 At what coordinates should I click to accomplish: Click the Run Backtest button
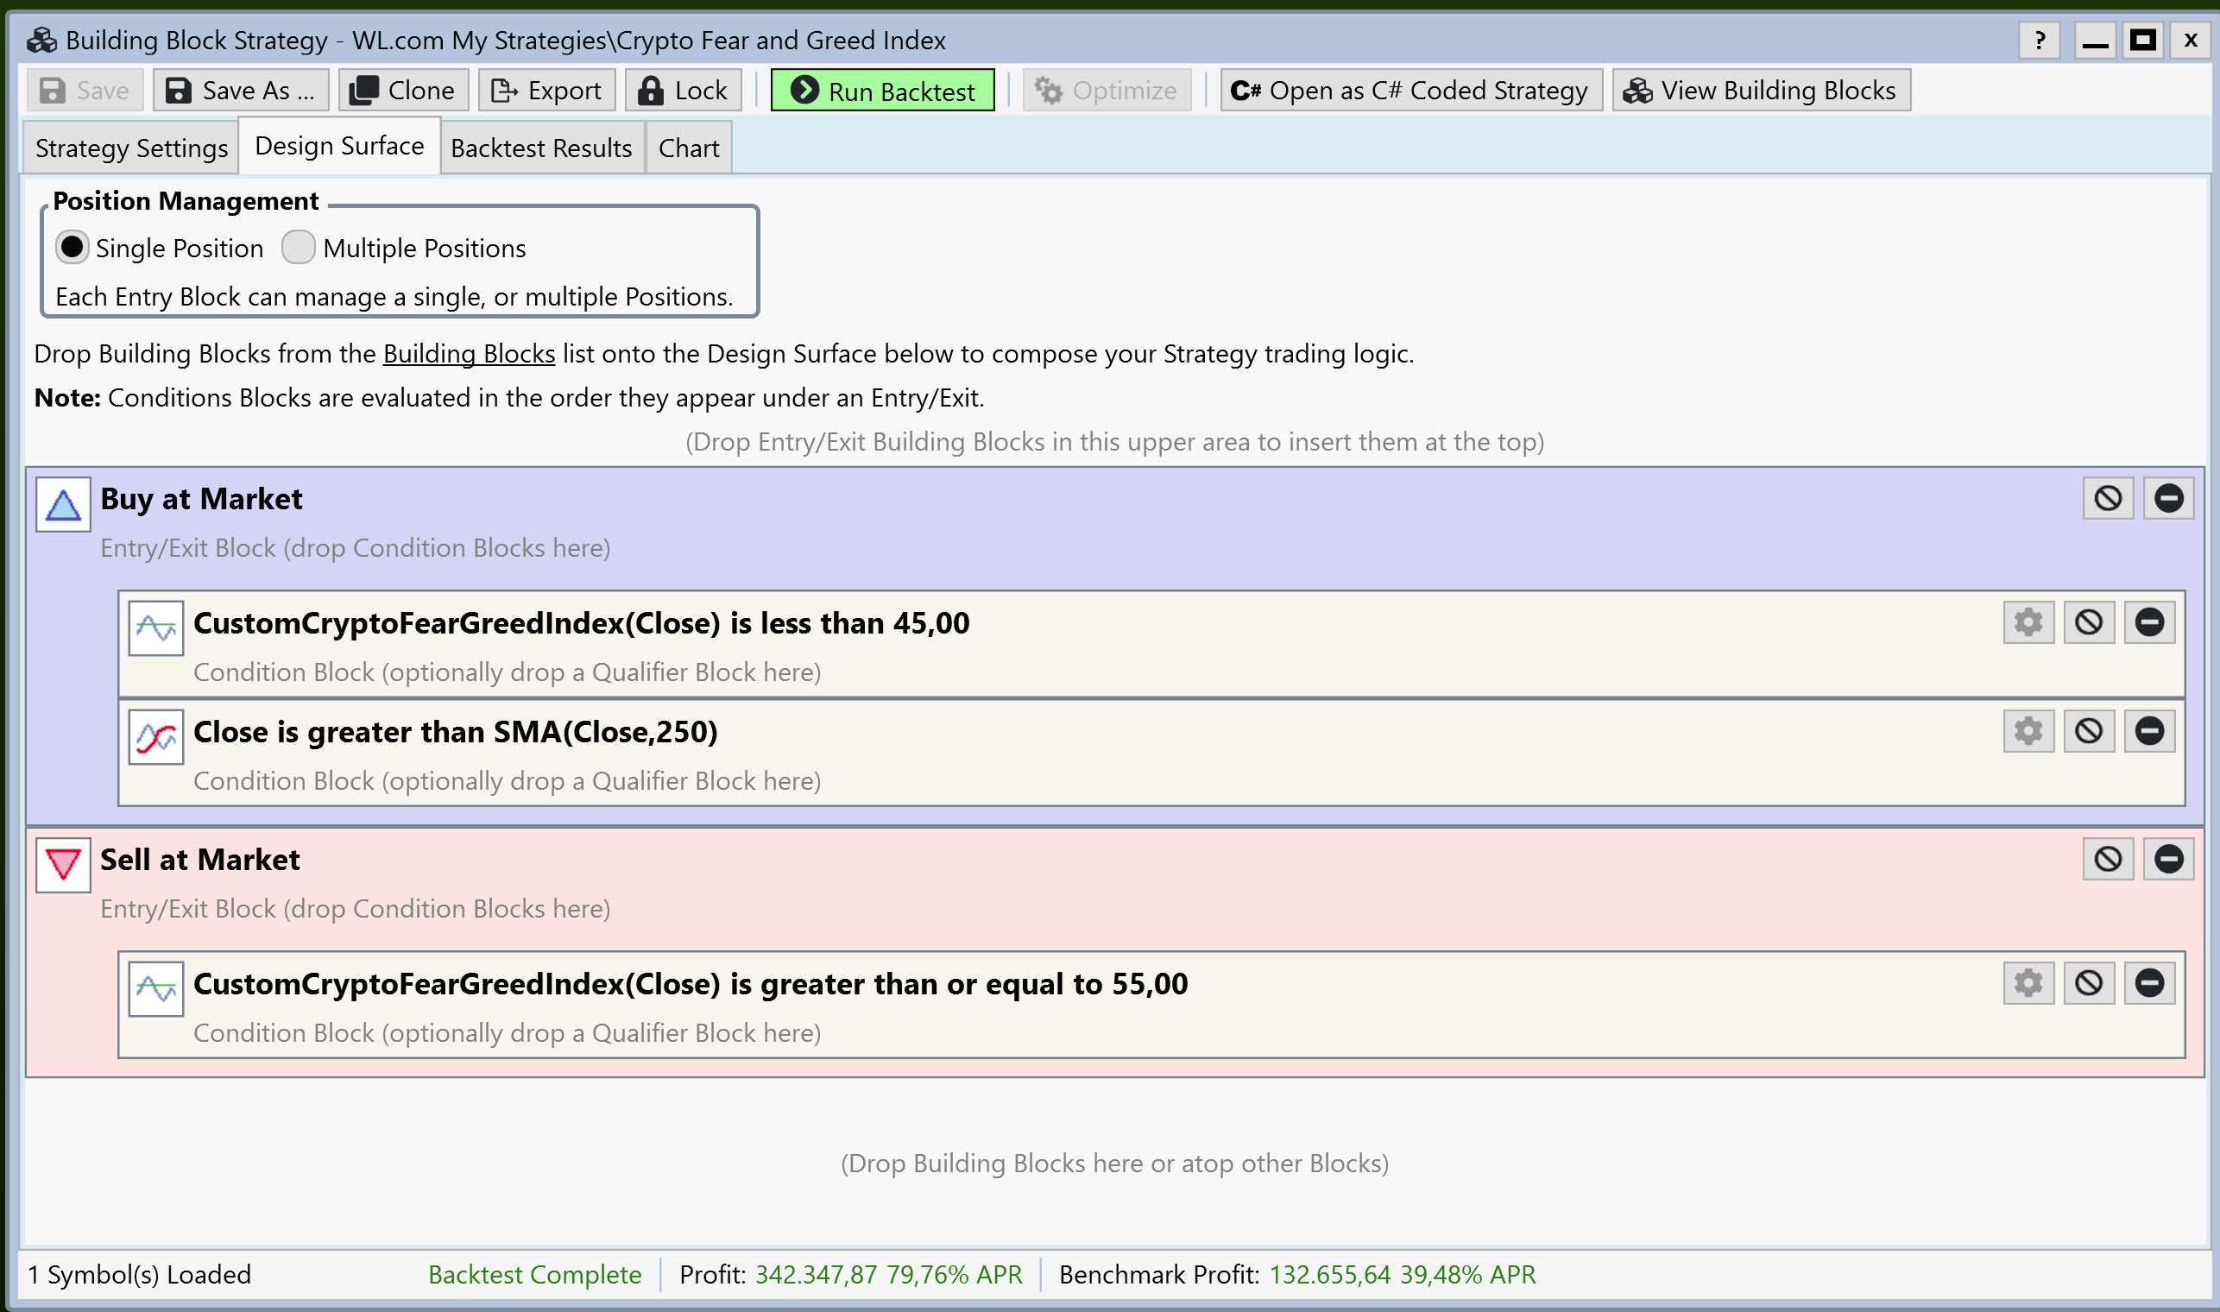pos(882,90)
